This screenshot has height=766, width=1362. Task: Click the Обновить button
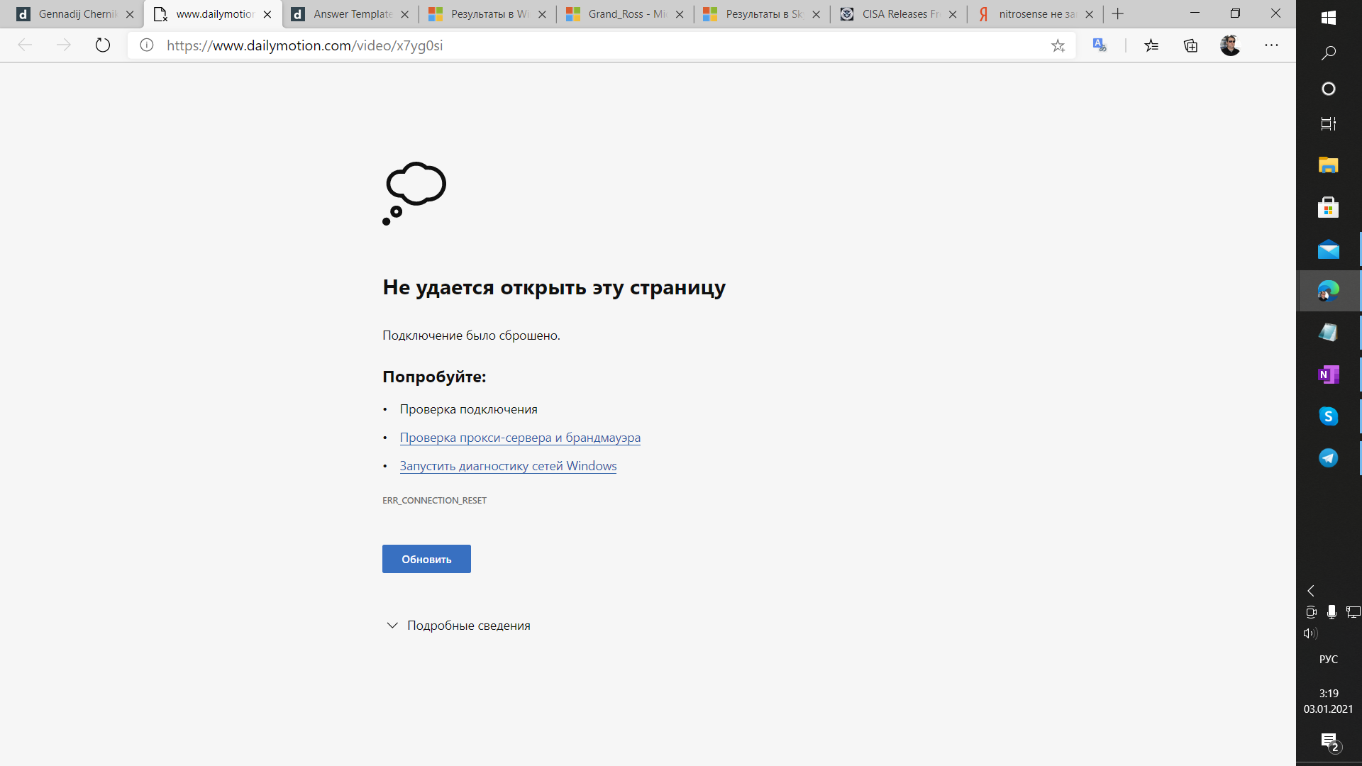[426, 558]
